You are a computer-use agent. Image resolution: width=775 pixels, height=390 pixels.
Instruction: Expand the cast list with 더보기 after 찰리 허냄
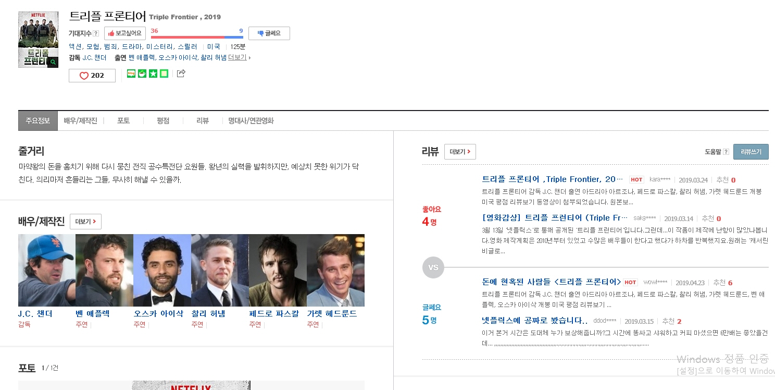[x=239, y=57]
